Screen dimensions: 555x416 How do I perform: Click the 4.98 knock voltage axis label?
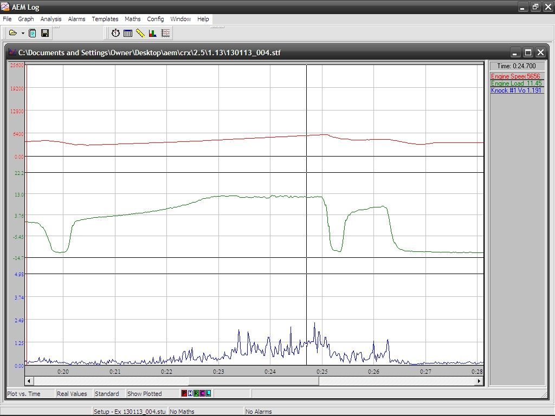(19, 274)
